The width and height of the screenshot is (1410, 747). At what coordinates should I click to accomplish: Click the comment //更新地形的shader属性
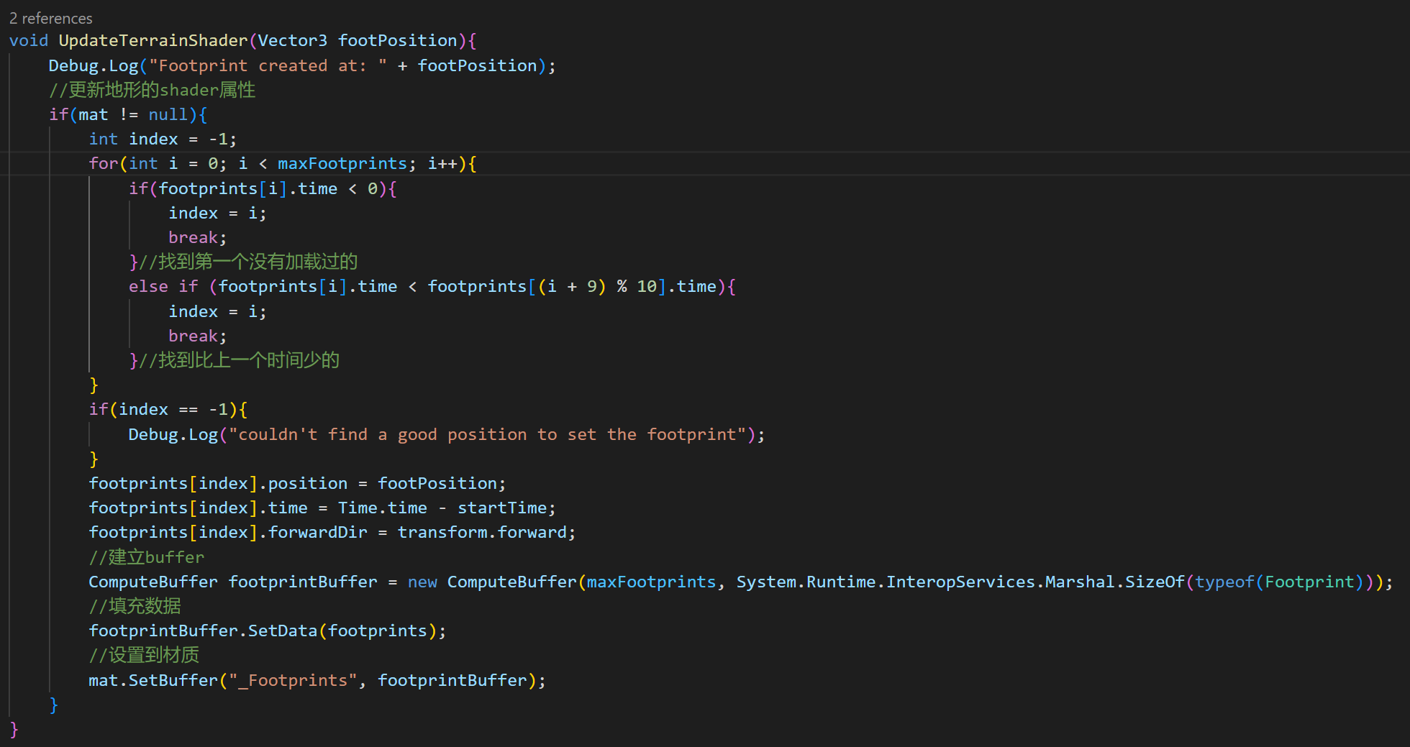coord(152,90)
